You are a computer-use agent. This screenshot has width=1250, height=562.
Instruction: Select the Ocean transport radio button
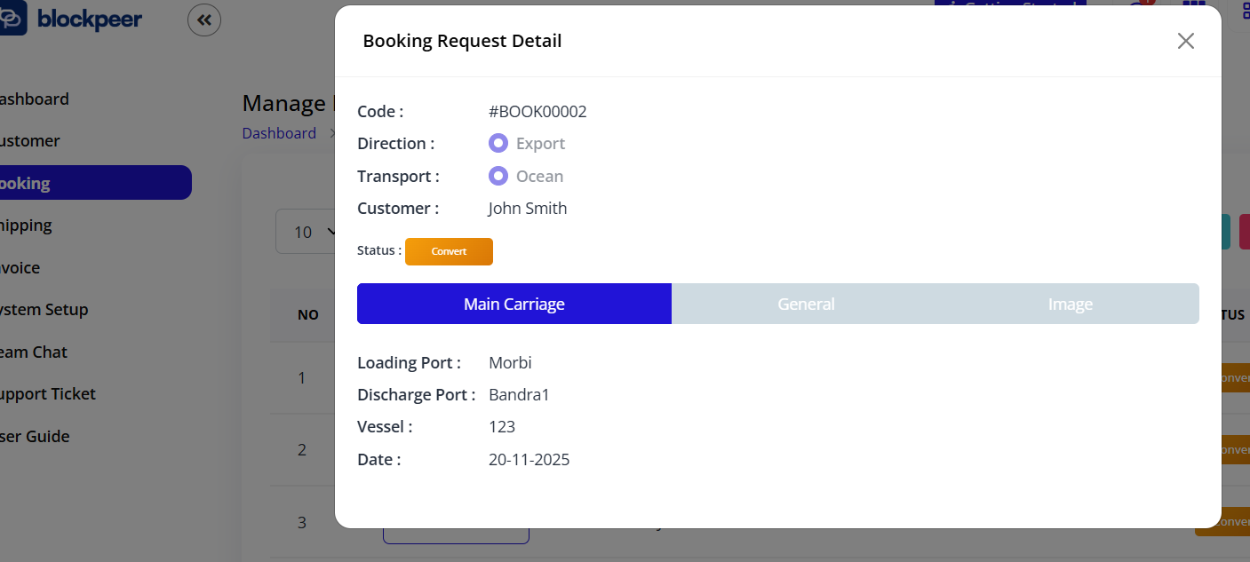click(498, 176)
